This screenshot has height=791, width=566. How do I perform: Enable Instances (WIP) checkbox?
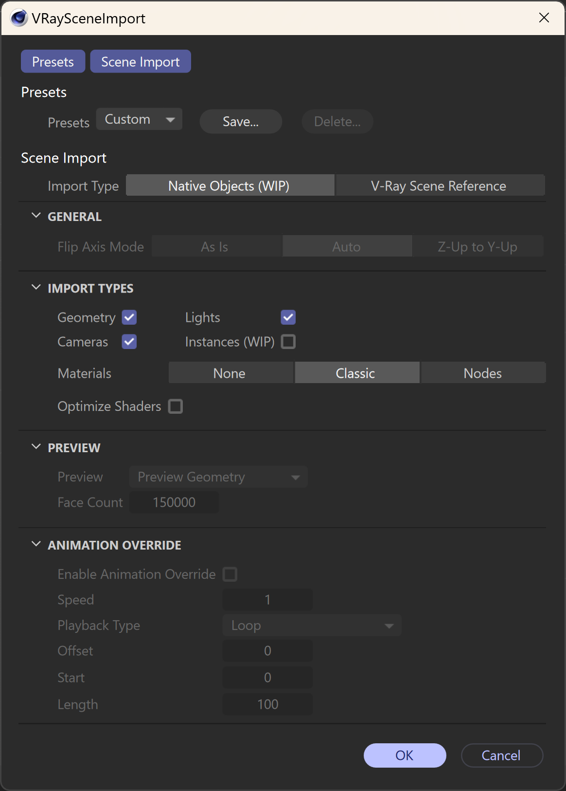(x=288, y=342)
